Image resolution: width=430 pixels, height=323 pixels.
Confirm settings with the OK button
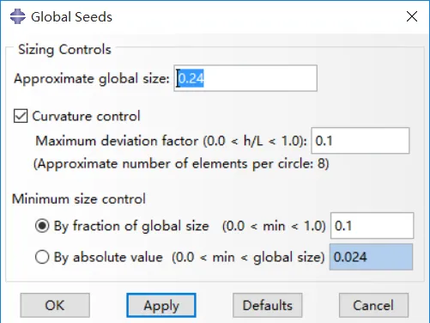pyautogui.click(x=55, y=305)
